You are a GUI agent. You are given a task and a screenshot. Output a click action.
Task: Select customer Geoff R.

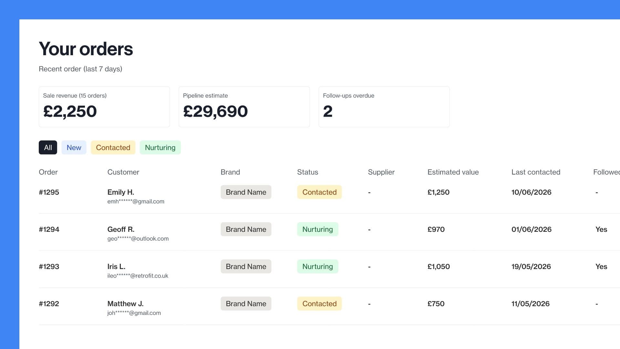pyautogui.click(x=121, y=229)
